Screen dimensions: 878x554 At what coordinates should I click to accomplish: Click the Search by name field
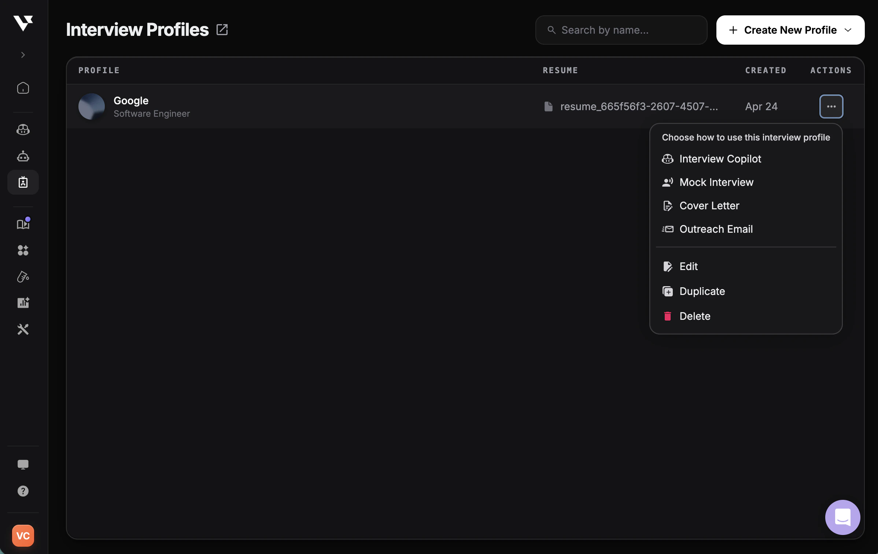pyautogui.click(x=621, y=30)
